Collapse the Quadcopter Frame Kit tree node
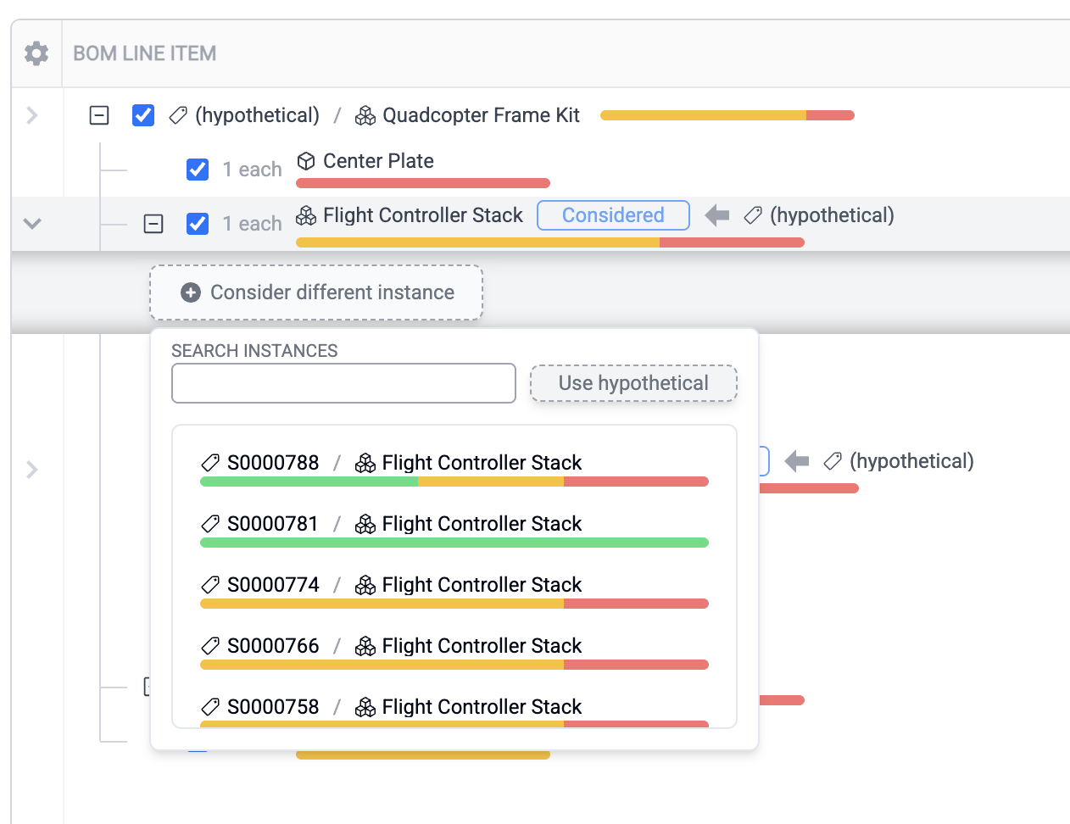 point(99,115)
